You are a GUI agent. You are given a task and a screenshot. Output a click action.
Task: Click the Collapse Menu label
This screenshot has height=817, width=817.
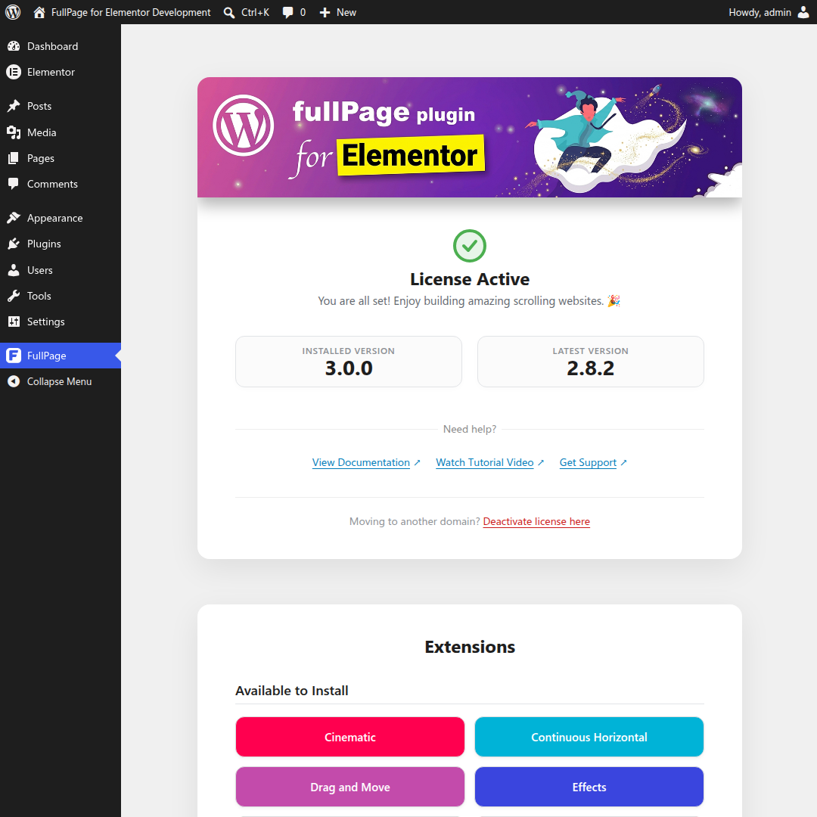[x=60, y=381]
